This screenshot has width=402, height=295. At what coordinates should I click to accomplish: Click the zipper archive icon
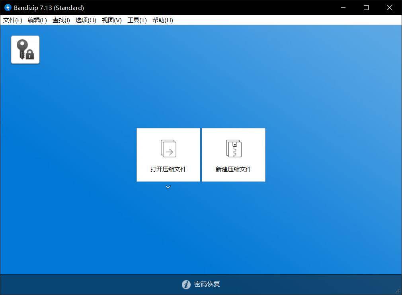(234, 148)
